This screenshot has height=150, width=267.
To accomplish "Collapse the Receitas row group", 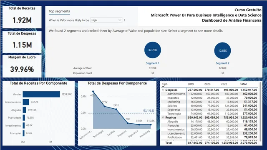I will pos(163,117).
